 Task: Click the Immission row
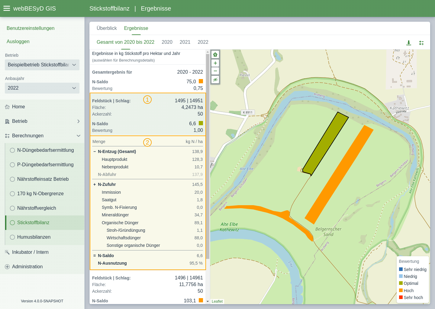(x=148, y=192)
